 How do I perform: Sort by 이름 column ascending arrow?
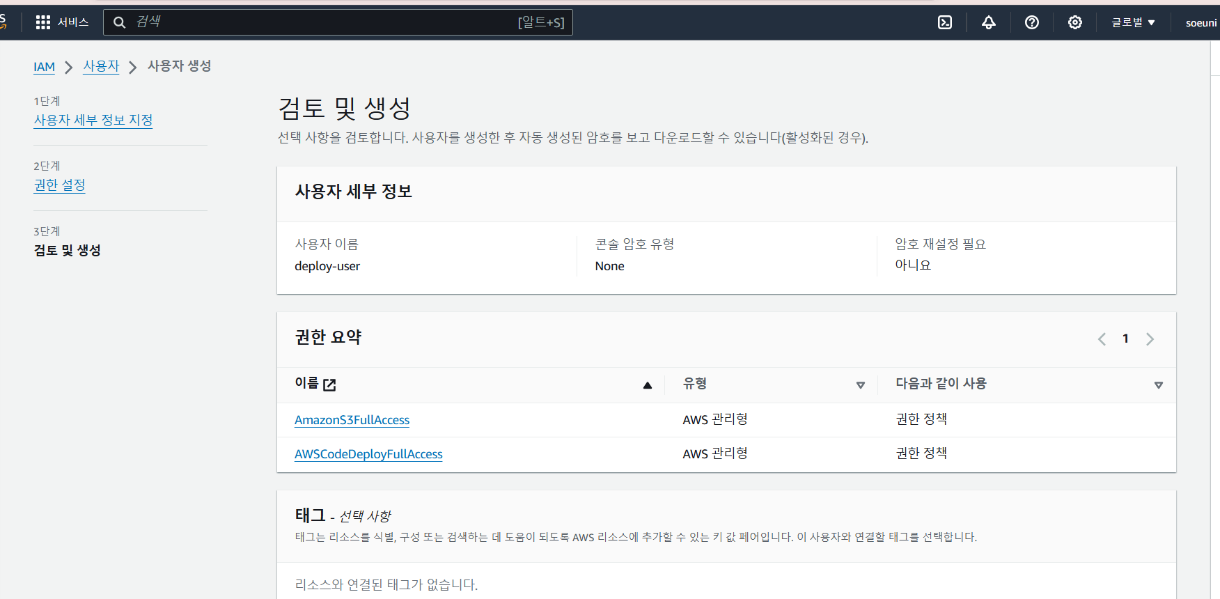[648, 385]
